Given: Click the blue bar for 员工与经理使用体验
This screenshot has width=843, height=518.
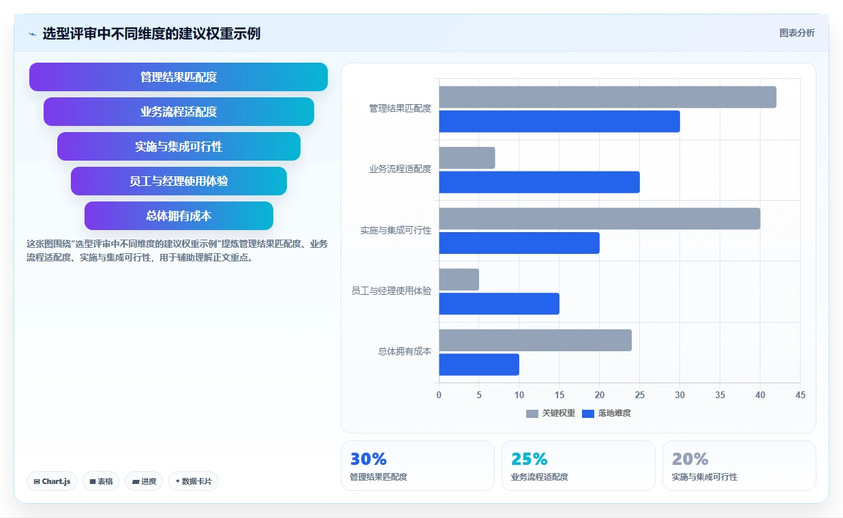Looking at the screenshot, I should [499, 304].
